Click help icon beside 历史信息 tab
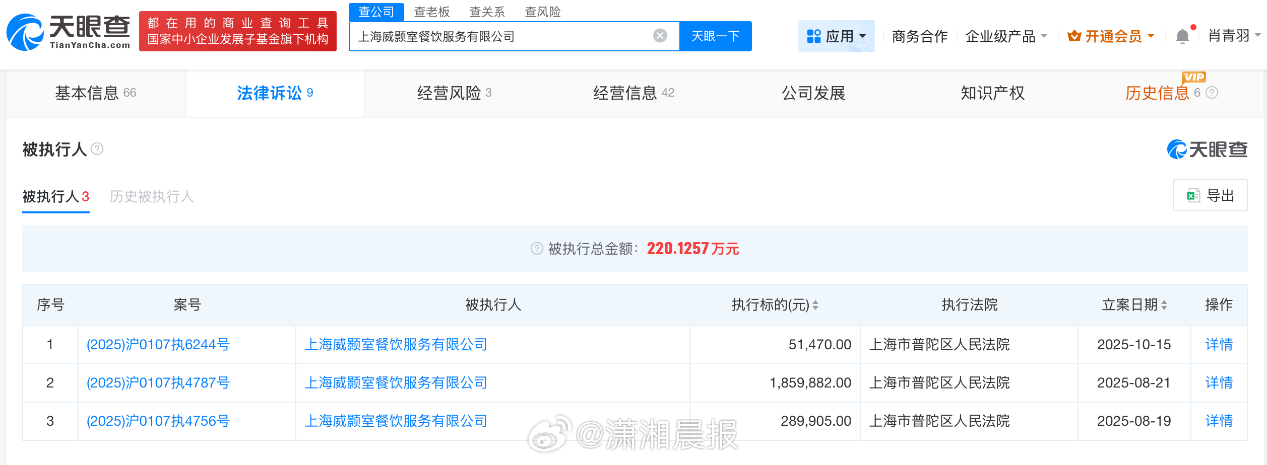Image resolution: width=1267 pixels, height=465 pixels. (x=1212, y=93)
